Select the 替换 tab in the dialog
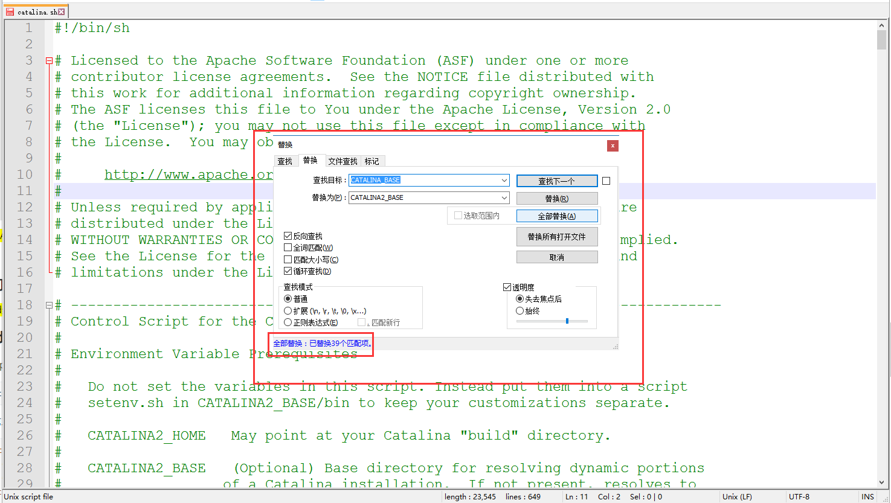 [310, 160]
